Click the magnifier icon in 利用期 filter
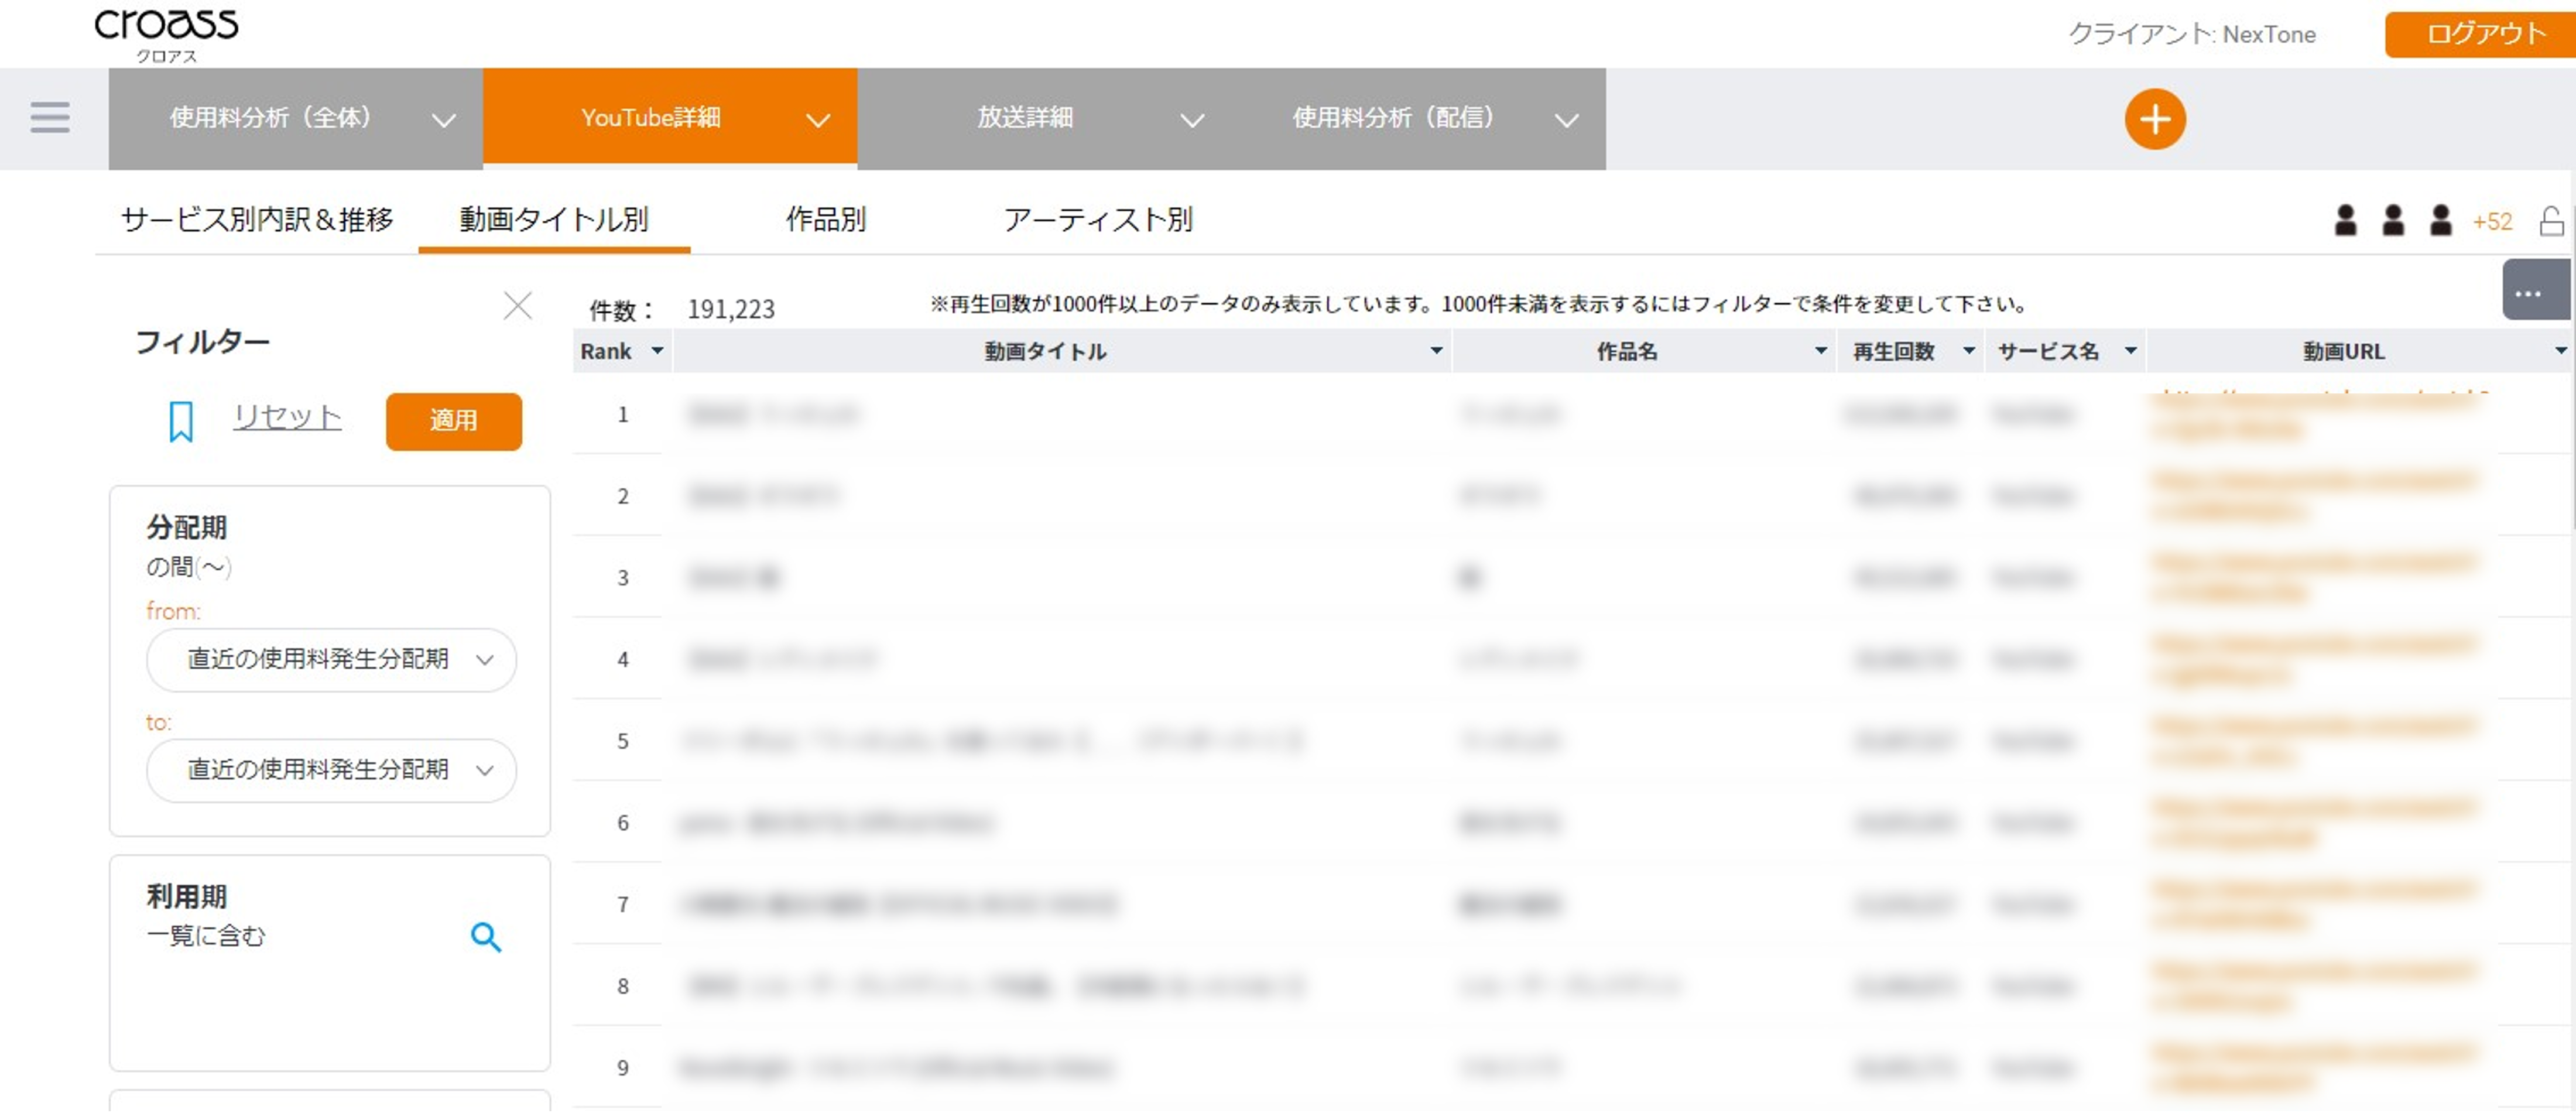 [486, 937]
